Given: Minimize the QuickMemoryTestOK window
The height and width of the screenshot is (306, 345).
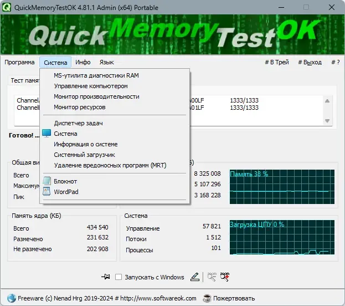Looking at the screenshot, I should pos(281,7).
